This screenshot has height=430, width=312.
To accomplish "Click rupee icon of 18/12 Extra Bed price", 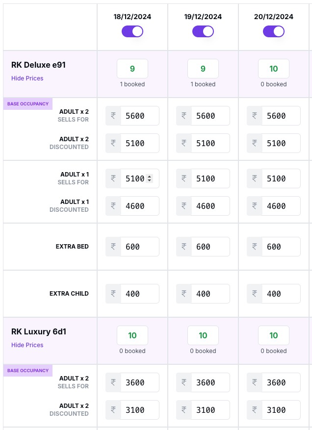I will click(113, 247).
